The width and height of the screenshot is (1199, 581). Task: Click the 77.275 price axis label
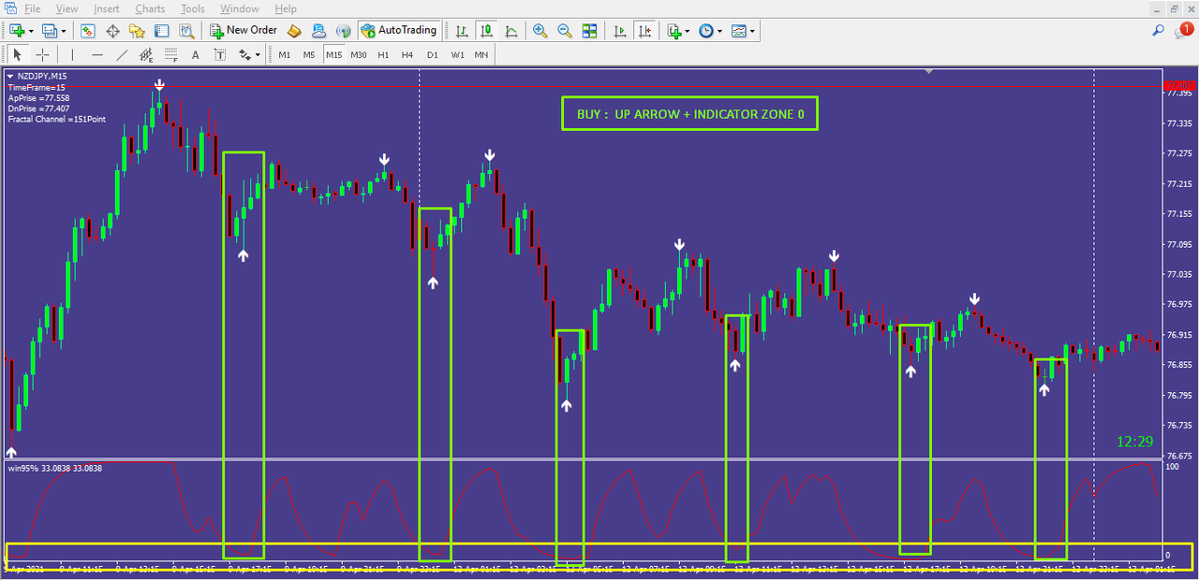(x=1178, y=153)
